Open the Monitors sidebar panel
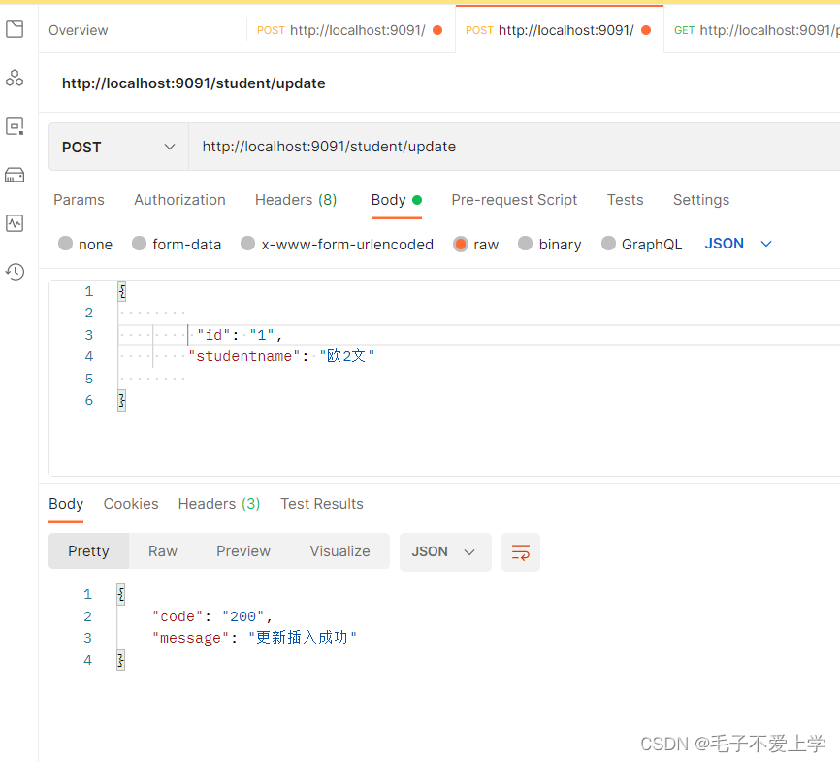This screenshot has height=762, width=840. (15, 223)
